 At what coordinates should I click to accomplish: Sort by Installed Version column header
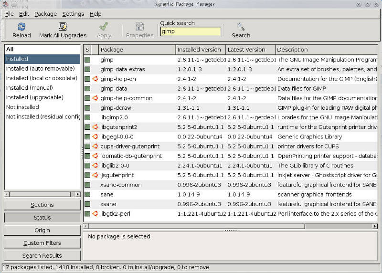[x=200, y=50]
